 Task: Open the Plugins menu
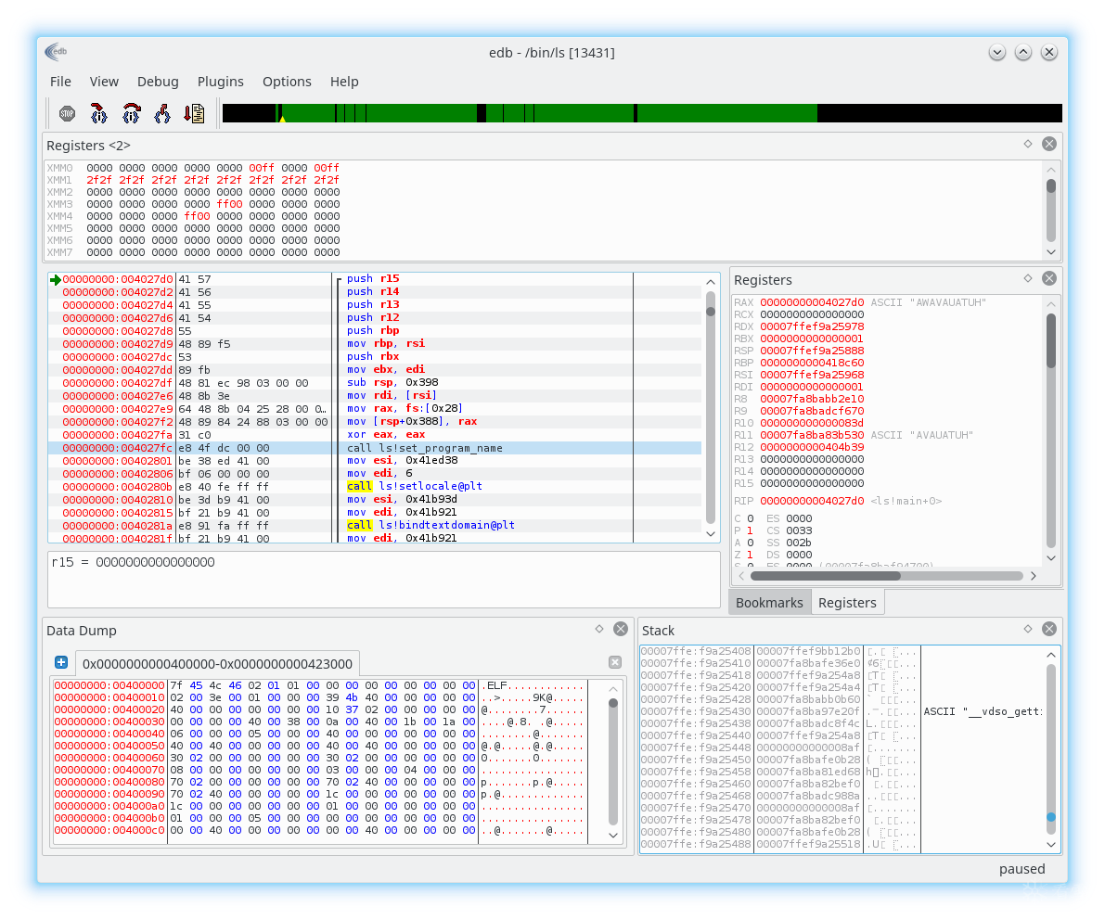221,81
